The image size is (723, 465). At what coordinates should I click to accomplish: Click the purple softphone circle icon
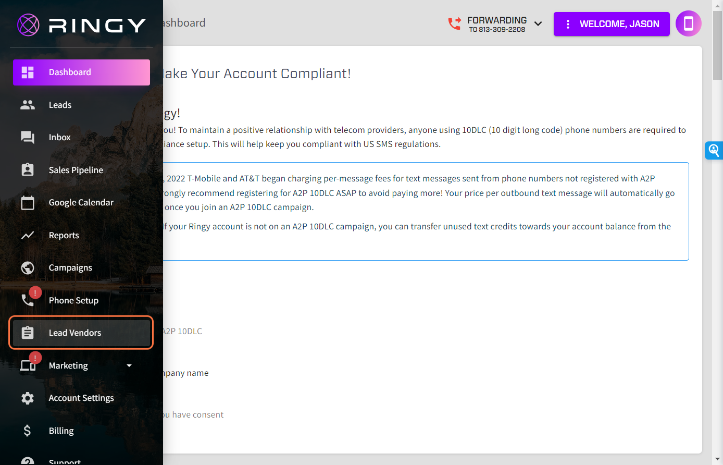point(689,23)
